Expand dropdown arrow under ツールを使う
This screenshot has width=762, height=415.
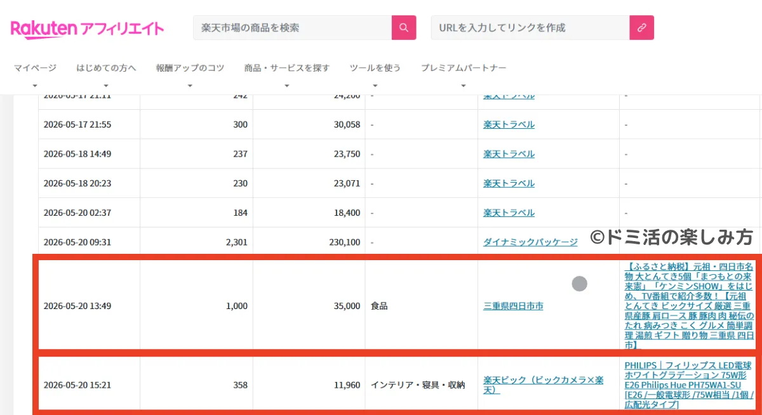[375, 86]
